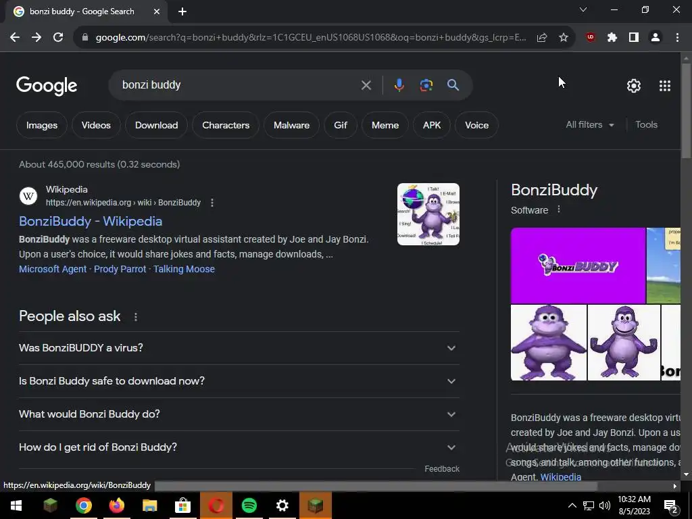Open the Prody Parrot sublink
Image resolution: width=692 pixels, height=519 pixels.
point(120,269)
